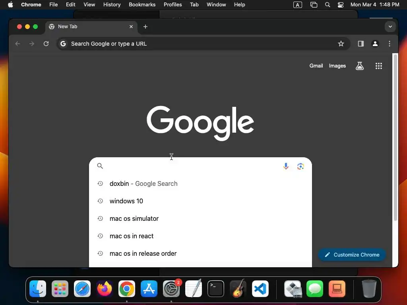Launch Terminal from the Dock
Viewport: 407px width, 305px height.
216,289
